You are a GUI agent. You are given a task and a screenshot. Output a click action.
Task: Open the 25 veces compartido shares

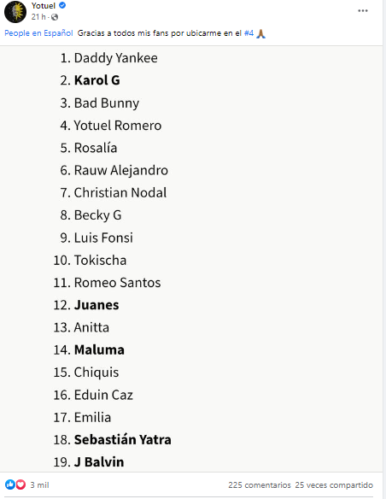[334, 485]
